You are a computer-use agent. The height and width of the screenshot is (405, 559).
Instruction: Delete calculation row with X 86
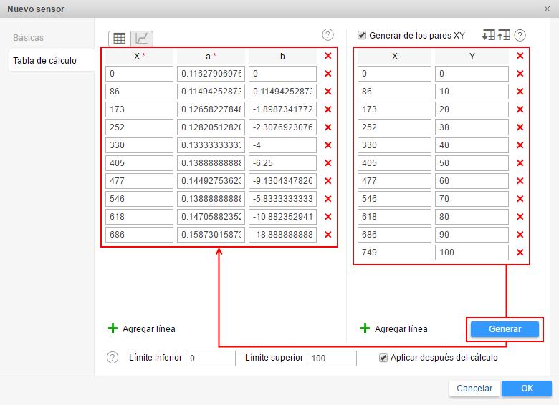click(328, 92)
